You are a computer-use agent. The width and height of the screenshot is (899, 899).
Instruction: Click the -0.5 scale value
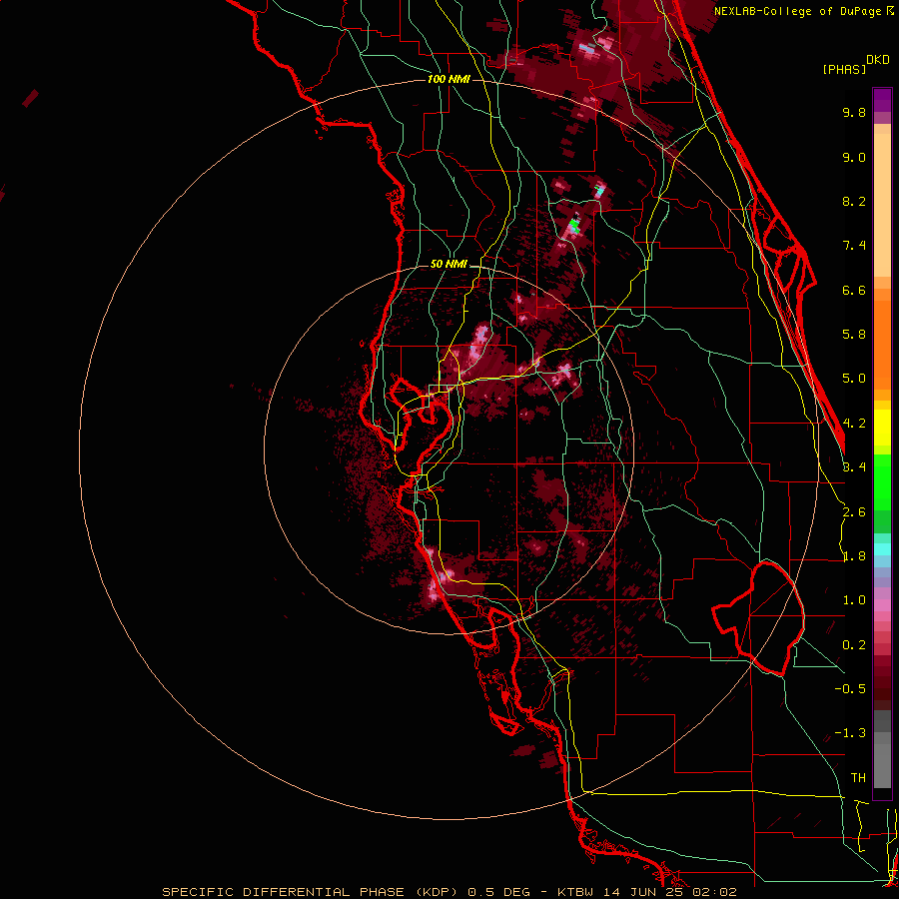tap(850, 689)
